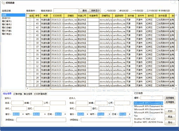Click the 发件街道 column header
Viewport: 179px width, 131px height.
pyautogui.click(x=162, y=16)
